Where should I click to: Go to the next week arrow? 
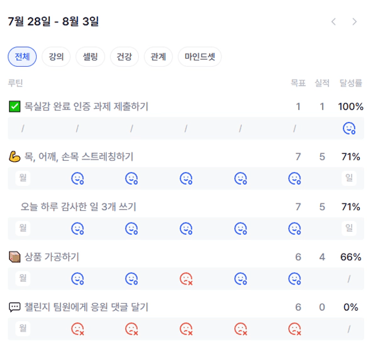coord(355,21)
